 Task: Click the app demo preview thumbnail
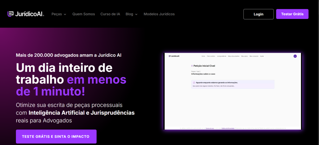[233, 91]
